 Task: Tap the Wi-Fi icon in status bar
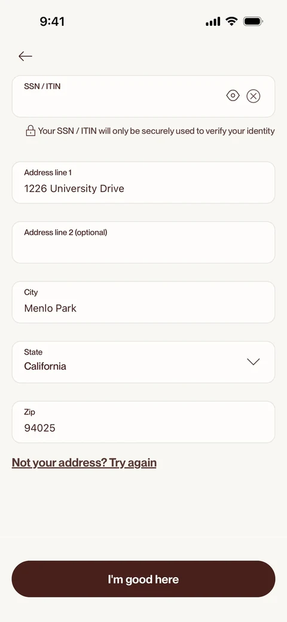click(x=231, y=22)
